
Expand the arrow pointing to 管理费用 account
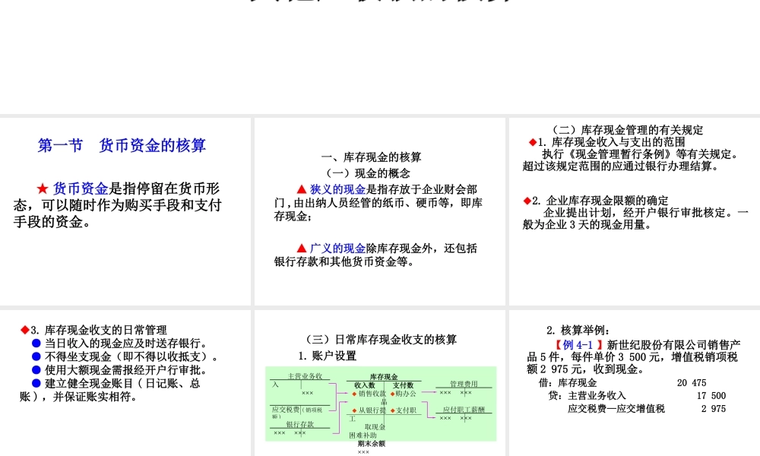[430, 392]
